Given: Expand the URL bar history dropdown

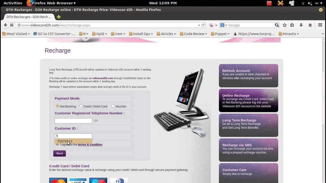Looking at the screenshot, I should [x=199, y=25].
